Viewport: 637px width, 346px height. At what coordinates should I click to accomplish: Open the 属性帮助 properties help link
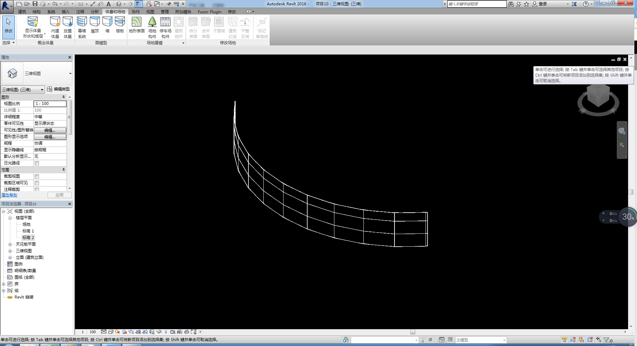point(9,195)
